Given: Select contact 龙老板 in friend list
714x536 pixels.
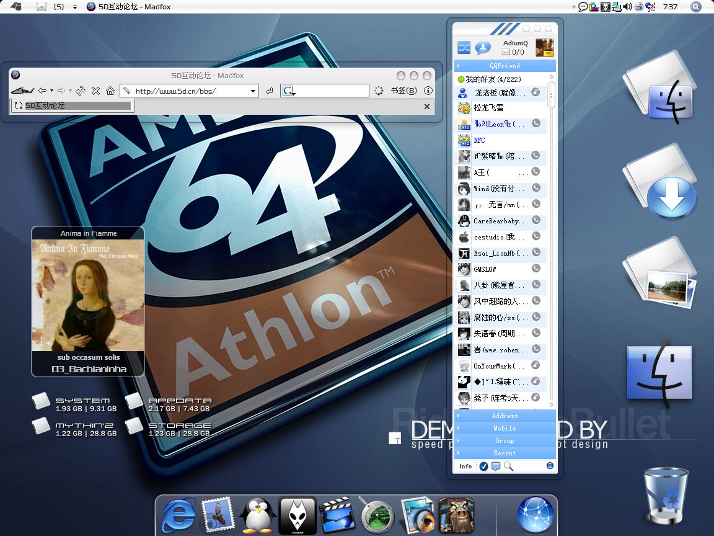Looking at the screenshot, I should [x=501, y=93].
